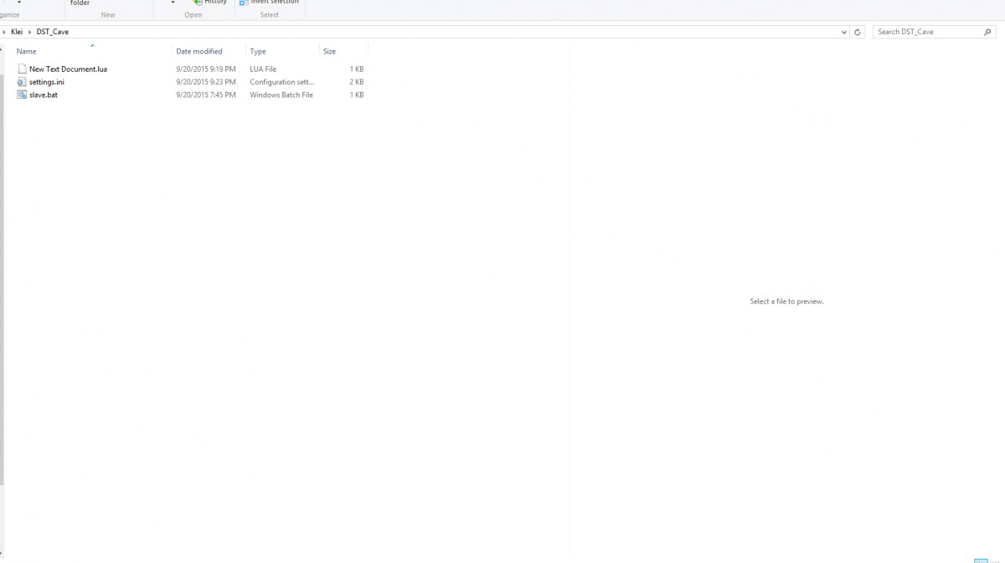
Task: Click the DST_Cave breadcrumb segment
Action: click(x=53, y=32)
